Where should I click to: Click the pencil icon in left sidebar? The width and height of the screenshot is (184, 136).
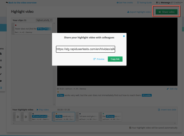pyautogui.click(x=1, y=74)
